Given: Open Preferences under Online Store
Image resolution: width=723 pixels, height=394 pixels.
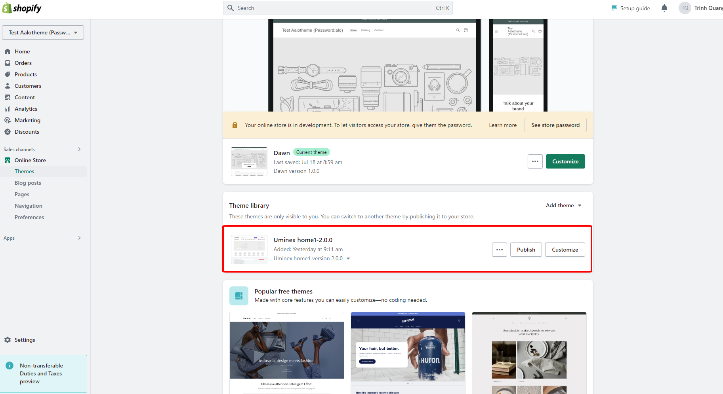Looking at the screenshot, I should click(29, 217).
